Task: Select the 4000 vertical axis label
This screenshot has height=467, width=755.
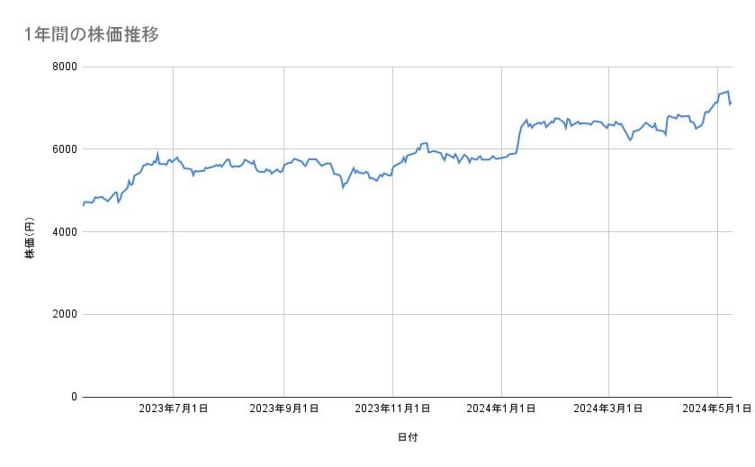Action: click(x=64, y=232)
